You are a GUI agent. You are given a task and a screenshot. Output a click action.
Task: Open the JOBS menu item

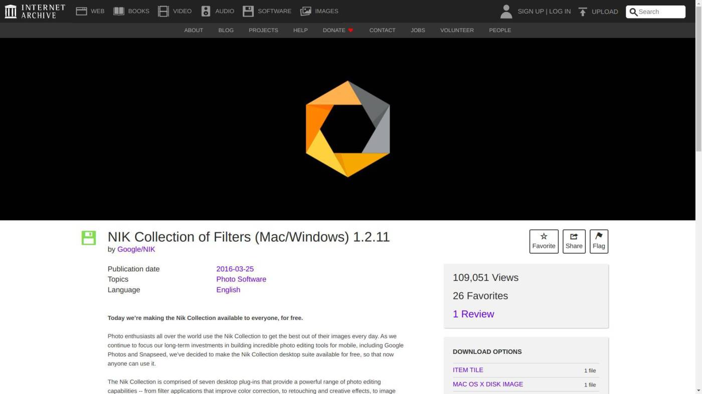[x=418, y=30]
